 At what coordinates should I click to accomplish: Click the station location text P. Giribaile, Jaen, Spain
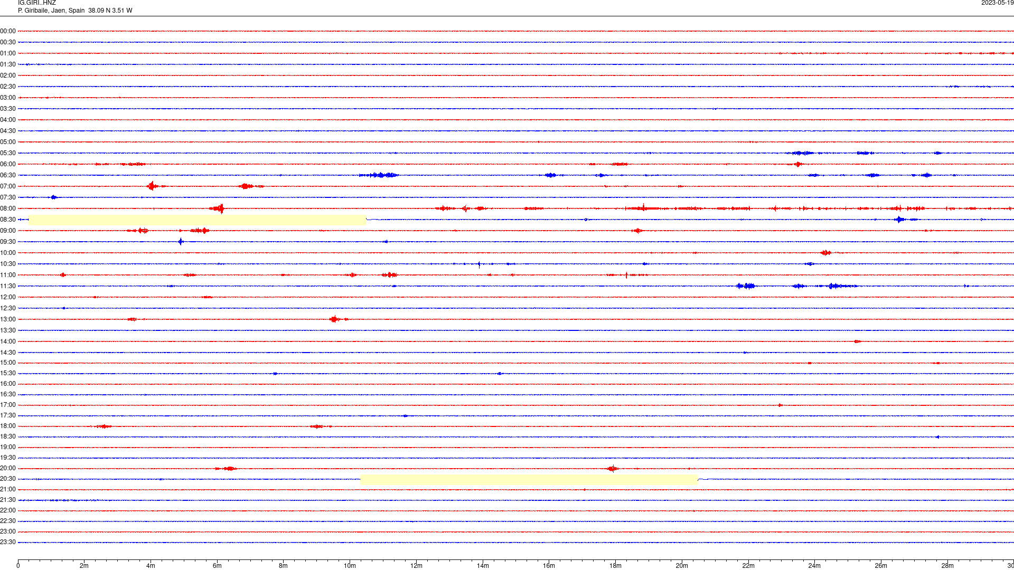pos(51,11)
